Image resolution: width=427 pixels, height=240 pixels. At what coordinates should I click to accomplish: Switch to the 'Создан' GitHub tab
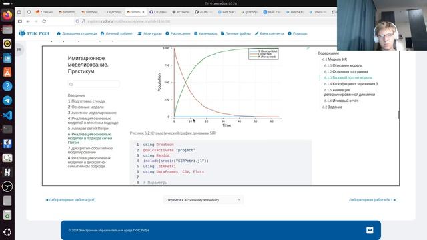(158, 12)
